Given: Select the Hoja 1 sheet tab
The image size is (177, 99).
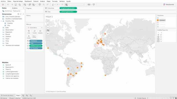Looking at the screenshot, I should point(18,95).
